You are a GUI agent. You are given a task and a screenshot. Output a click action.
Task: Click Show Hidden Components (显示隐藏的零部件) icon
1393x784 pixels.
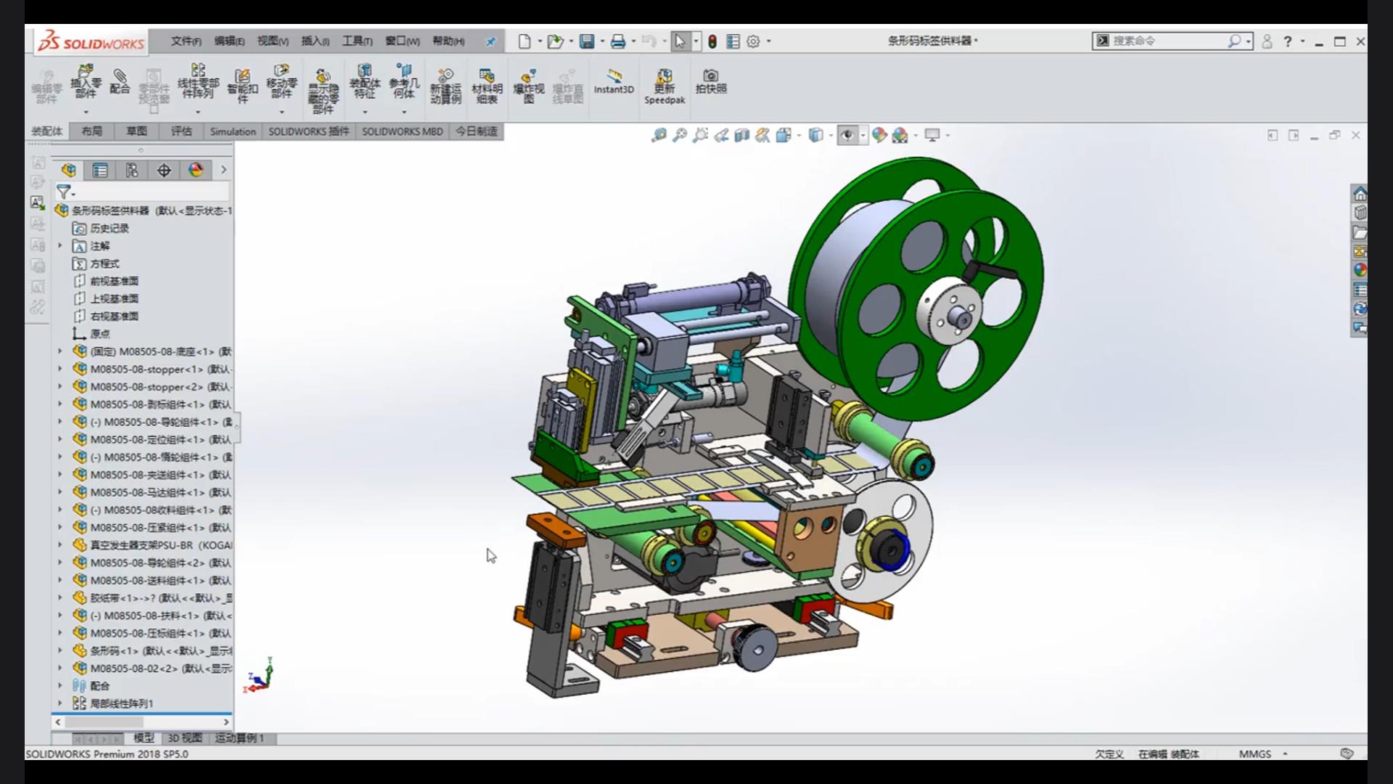pos(323,91)
